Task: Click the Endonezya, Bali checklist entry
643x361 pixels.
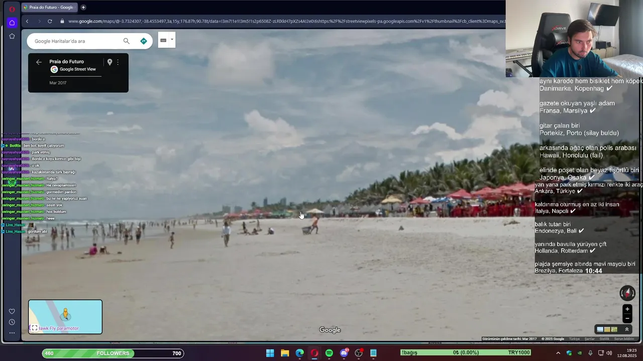Action: coord(559,231)
